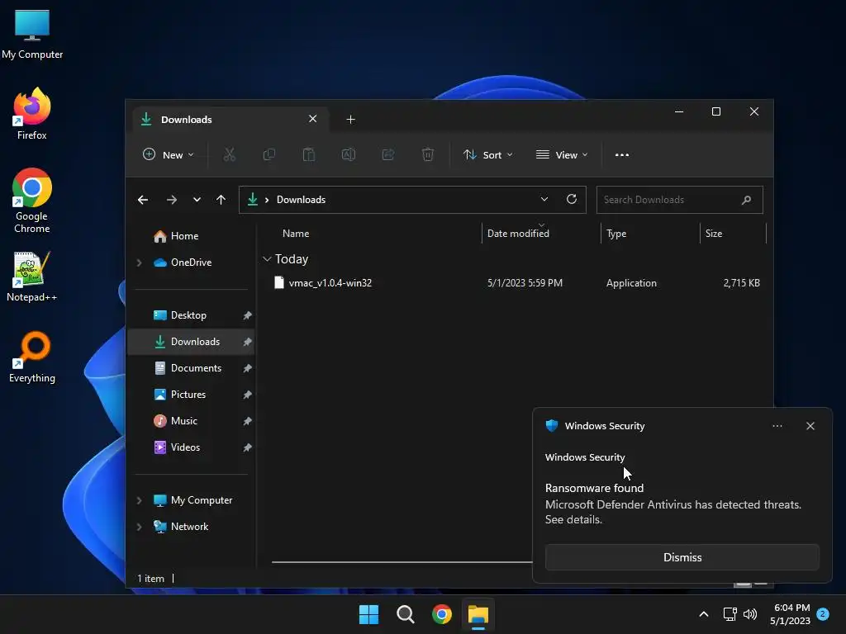The width and height of the screenshot is (846, 634).
Task: Expand My Computer tree node
Action: click(139, 500)
